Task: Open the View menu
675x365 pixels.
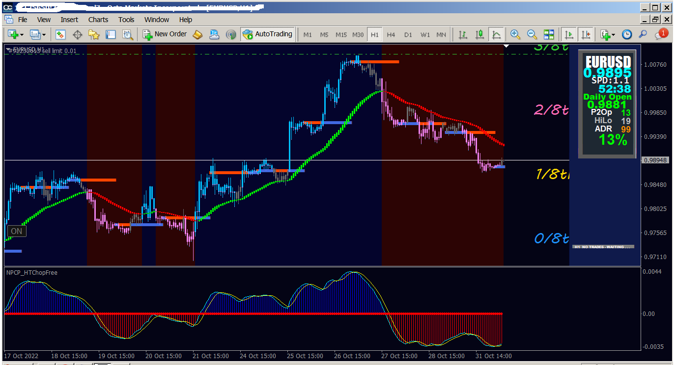Action: [x=44, y=20]
